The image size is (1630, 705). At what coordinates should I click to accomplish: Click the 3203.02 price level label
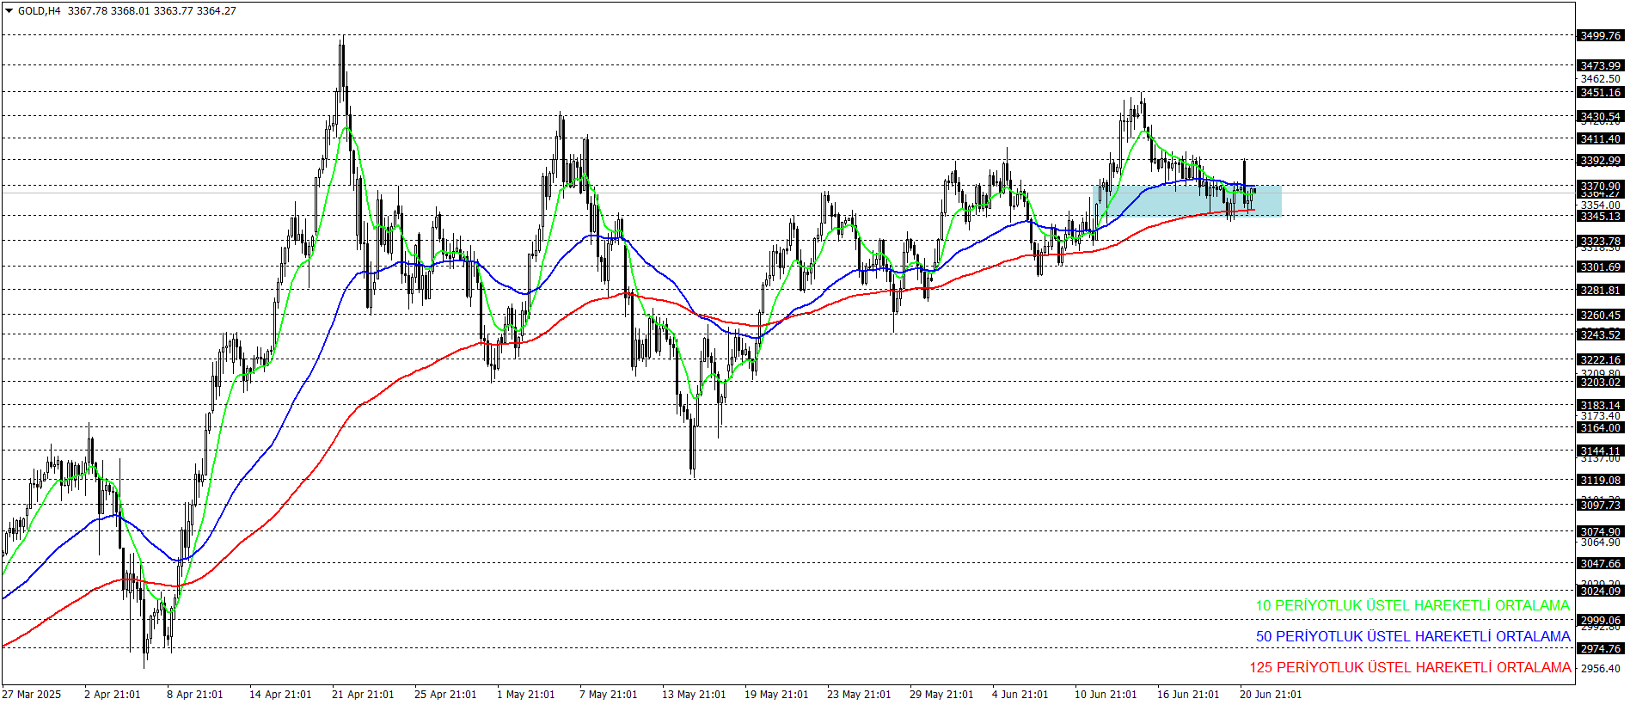point(1601,382)
